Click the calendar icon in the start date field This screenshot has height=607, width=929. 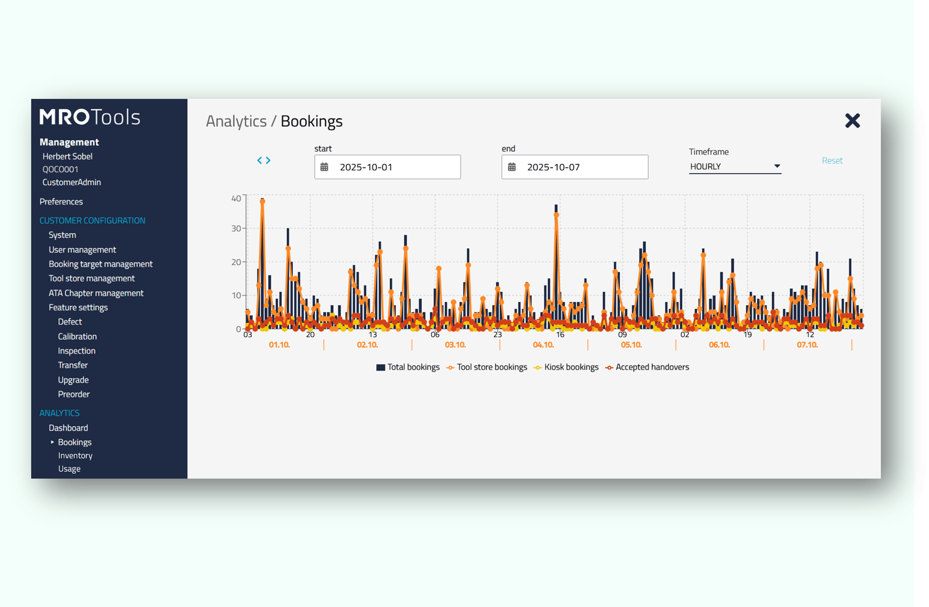coord(326,167)
